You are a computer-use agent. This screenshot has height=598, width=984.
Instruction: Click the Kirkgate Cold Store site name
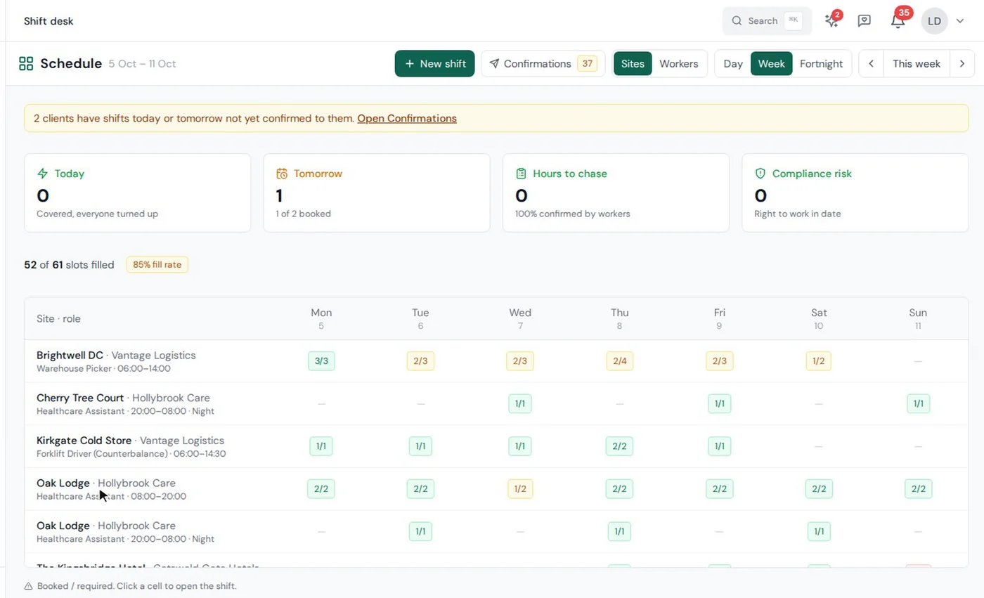[x=84, y=441]
